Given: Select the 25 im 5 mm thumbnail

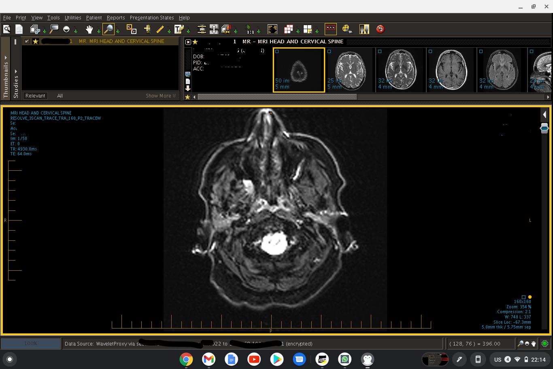Looking at the screenshot, I should (x=350, y=70).
